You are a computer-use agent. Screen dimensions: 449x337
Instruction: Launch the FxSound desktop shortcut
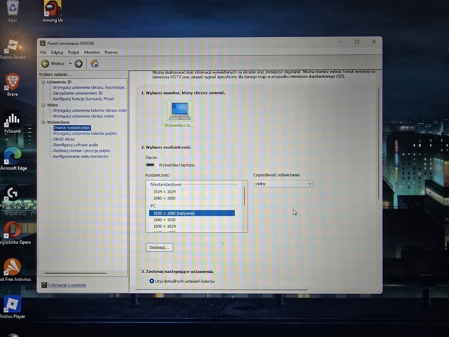point(13,122)
